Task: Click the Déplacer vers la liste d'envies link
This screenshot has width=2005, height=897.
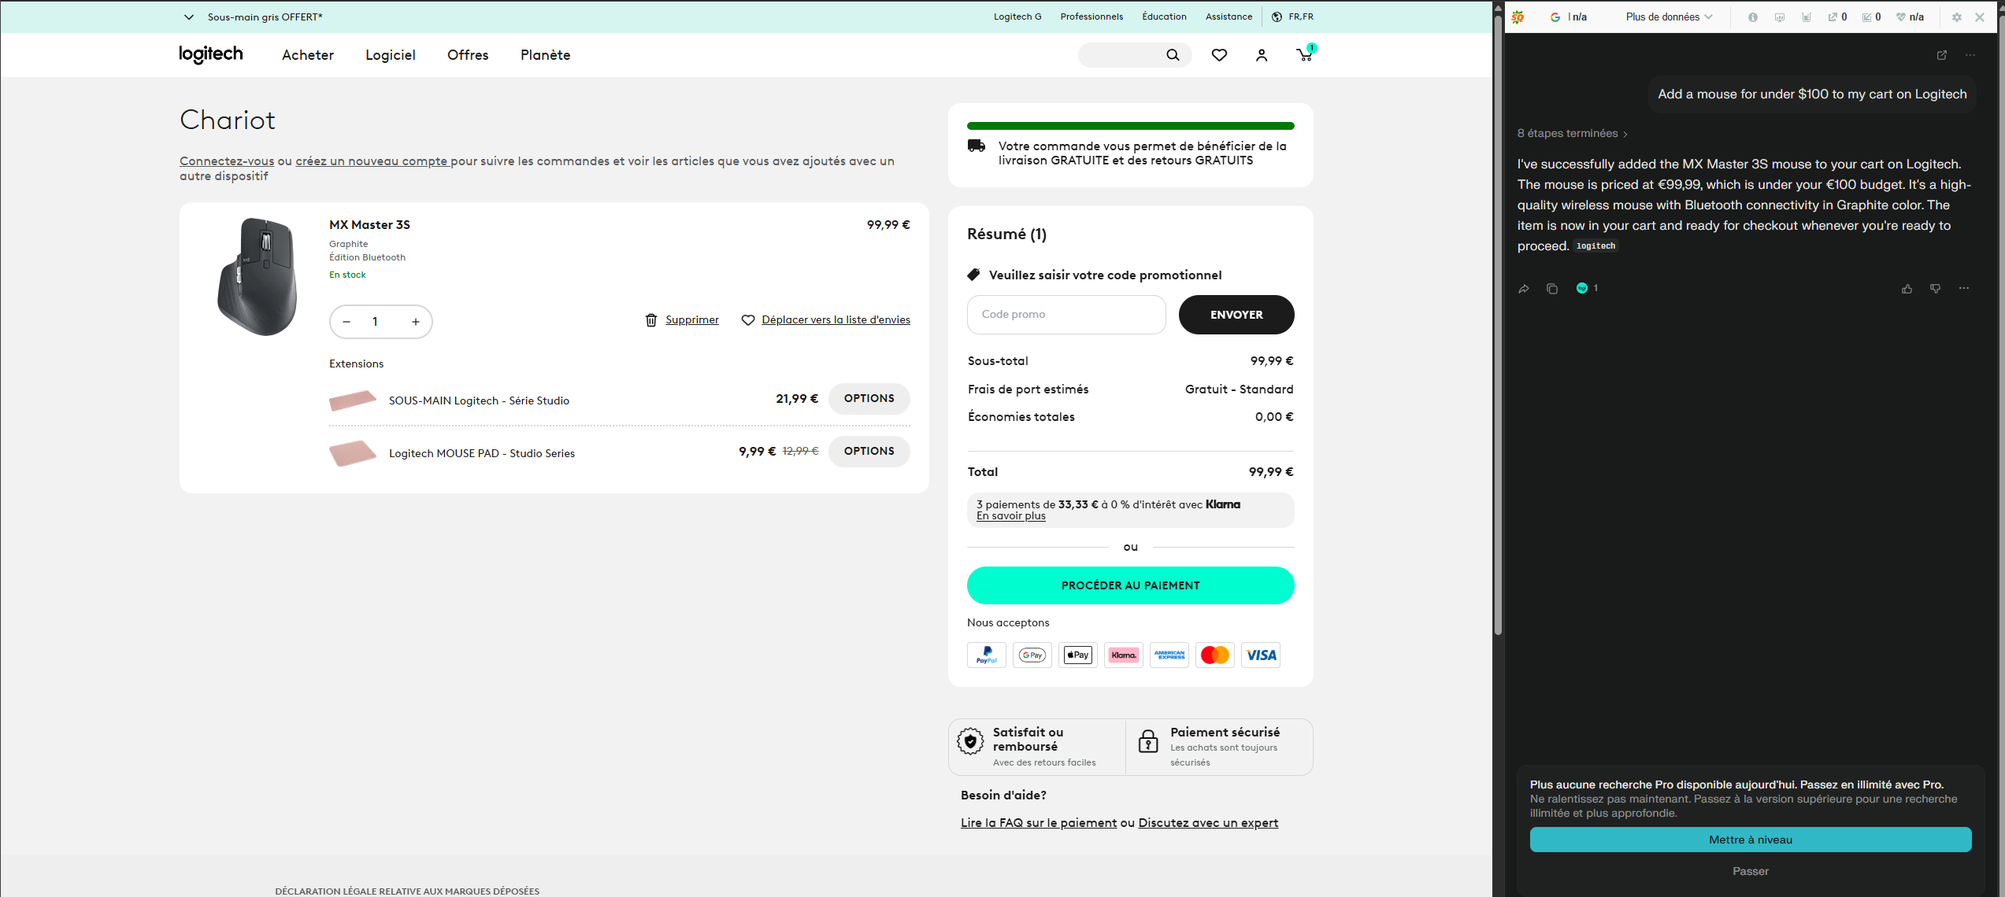Action: click(835, 320)
